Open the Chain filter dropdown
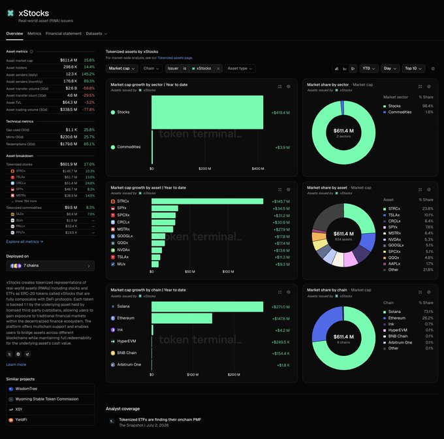This screenshot has width=444, height=439. click(151, 69)
